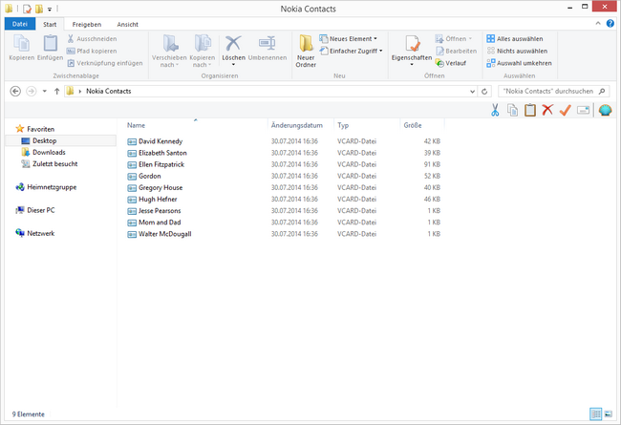Open the Datei menu tab
The width and height of the screenshot is (621, 425).
click(x=20, y=24)
